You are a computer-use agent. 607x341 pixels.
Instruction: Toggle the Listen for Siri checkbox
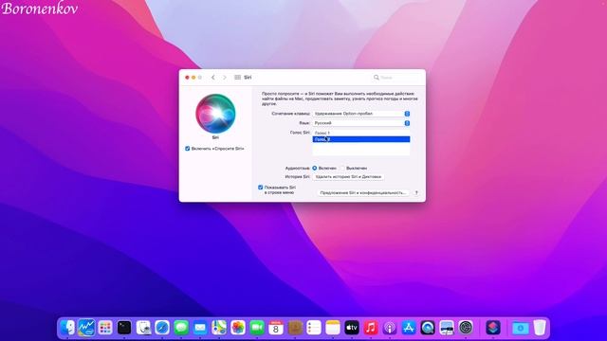tap(188, 149)
